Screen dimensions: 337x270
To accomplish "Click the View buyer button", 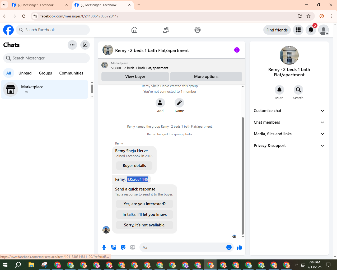I will [x=135, y=77].
